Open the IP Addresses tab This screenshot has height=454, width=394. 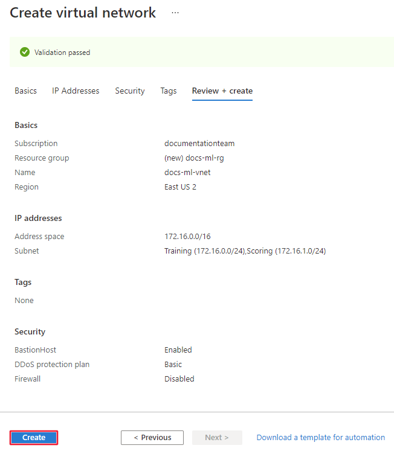coord(76,91)
